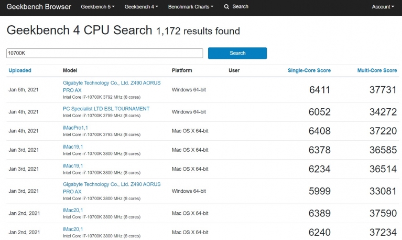Viewport: 402px width, 240px height.
Task: Open the iMac19,1 result scoring 6234
Action: click(73, 166)
